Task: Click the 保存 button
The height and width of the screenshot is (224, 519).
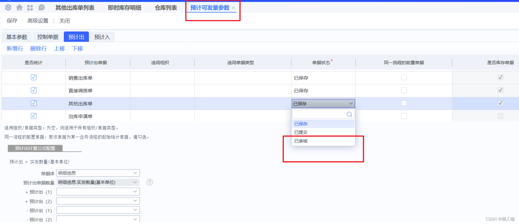Action: click(x=12, y=21)
